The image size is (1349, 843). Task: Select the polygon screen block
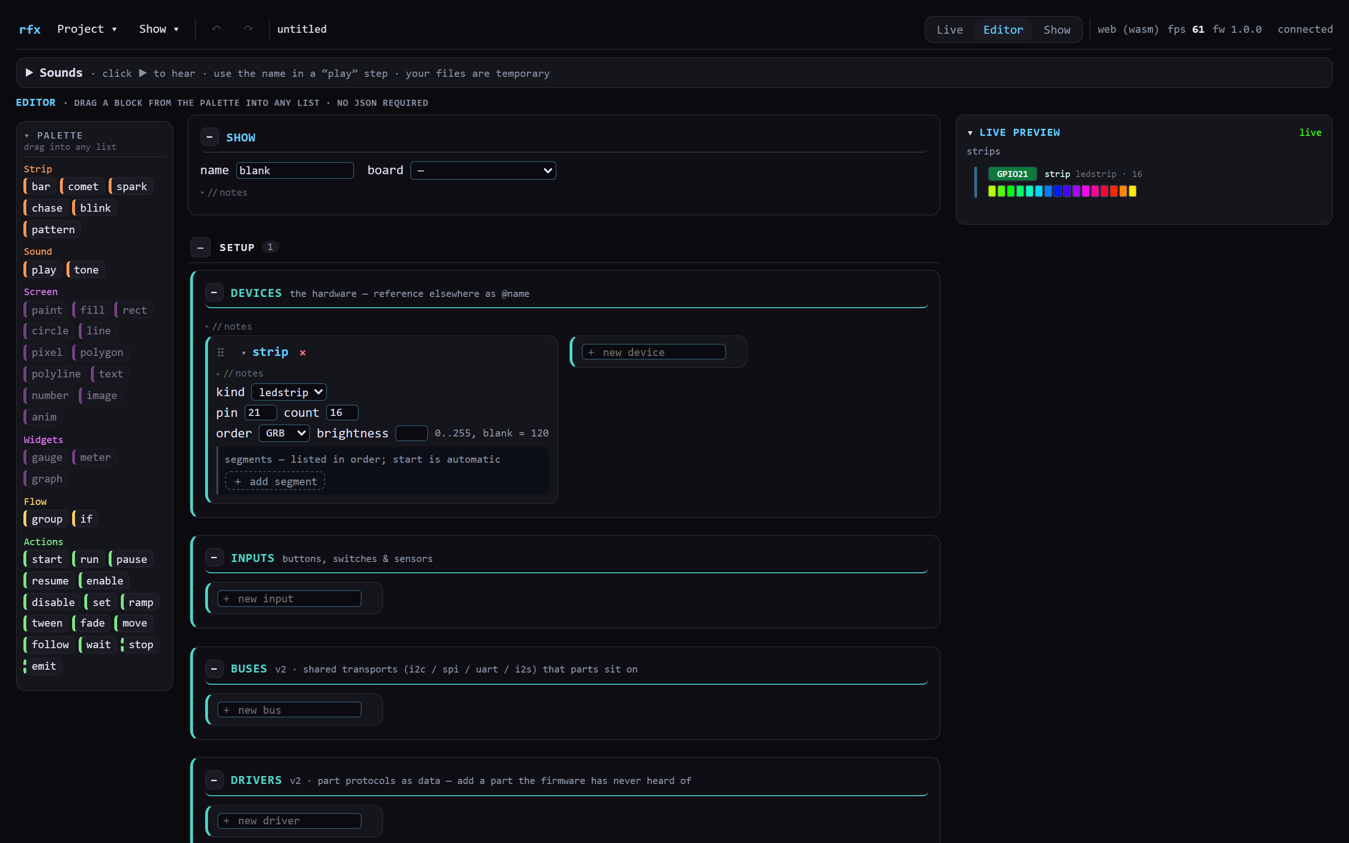(101, 352)
